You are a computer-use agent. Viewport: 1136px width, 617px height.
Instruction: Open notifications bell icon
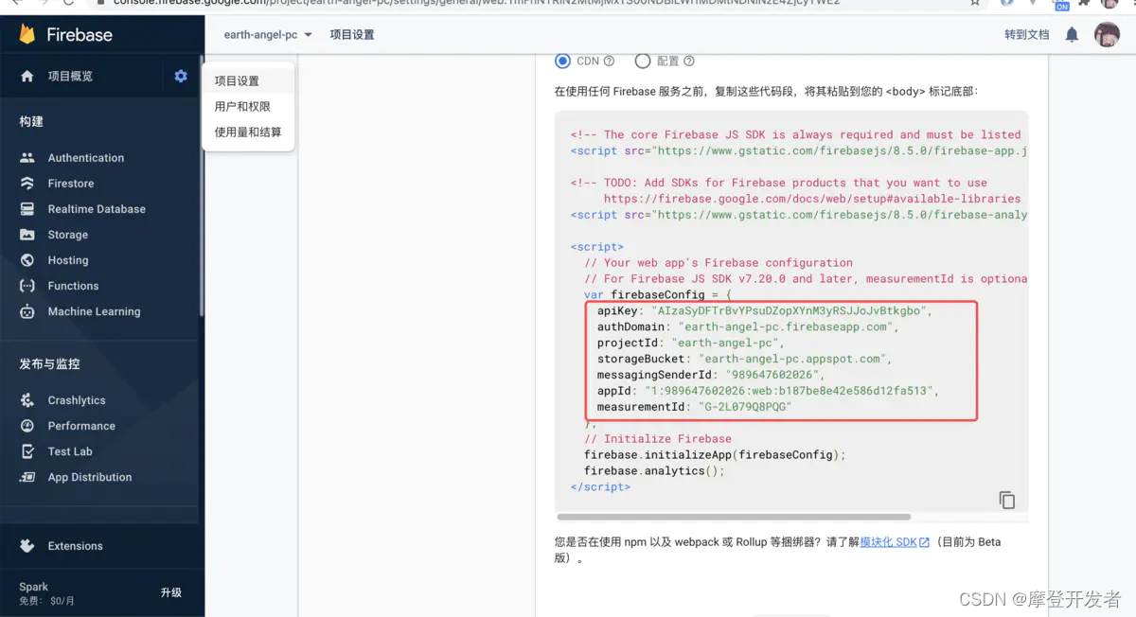pyautogui.click(x=1072, y=34)
